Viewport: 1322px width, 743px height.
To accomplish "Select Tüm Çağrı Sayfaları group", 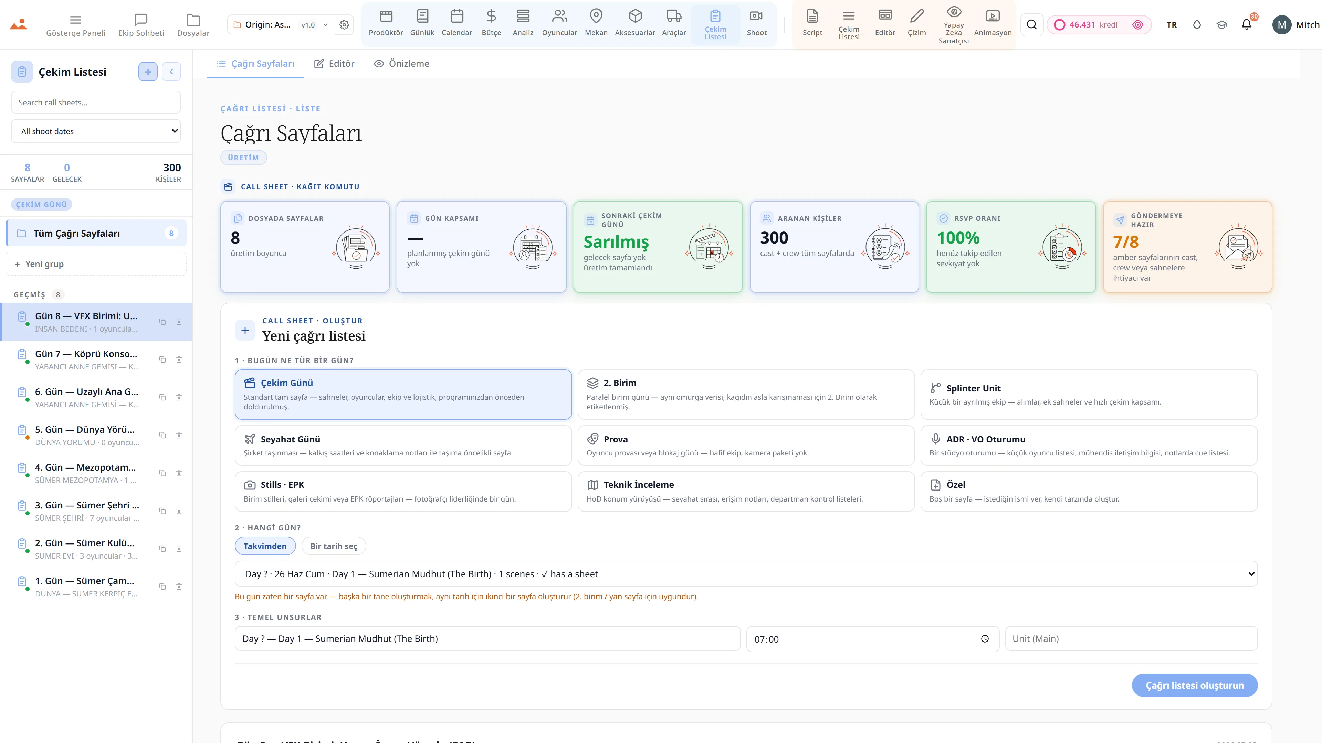I will [96, 233].
